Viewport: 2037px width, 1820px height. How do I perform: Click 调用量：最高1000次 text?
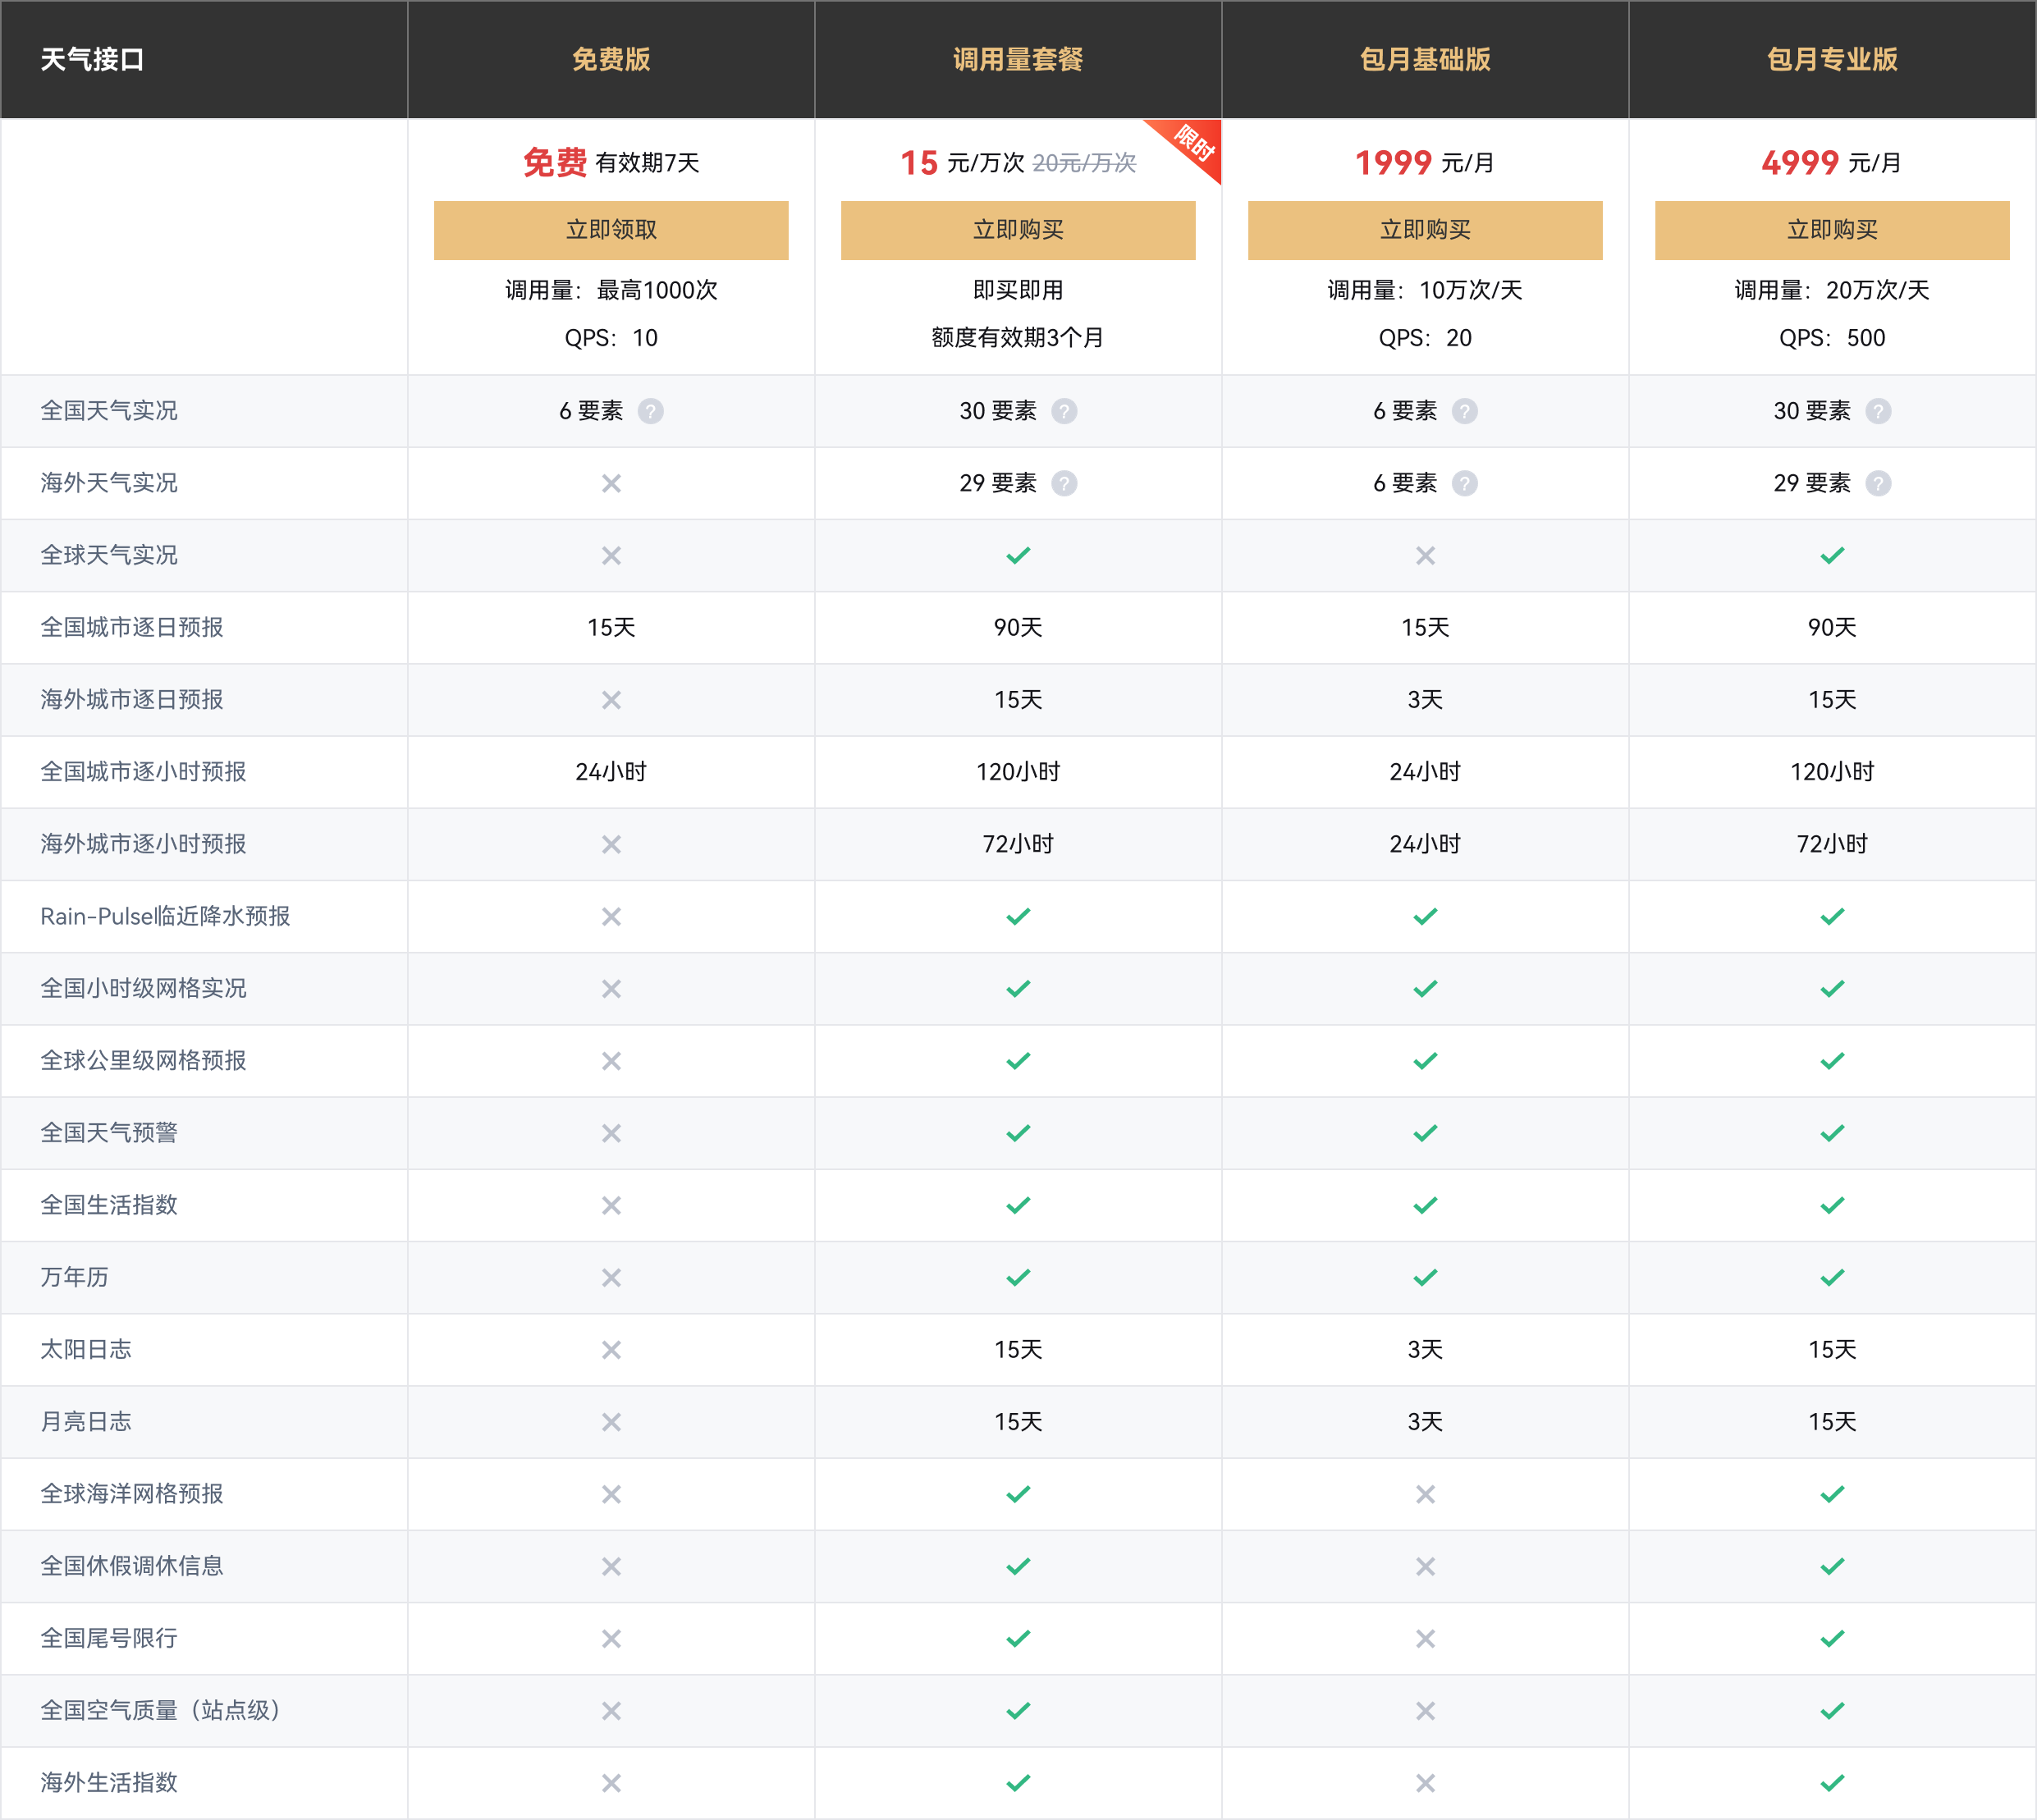(611, 290)
